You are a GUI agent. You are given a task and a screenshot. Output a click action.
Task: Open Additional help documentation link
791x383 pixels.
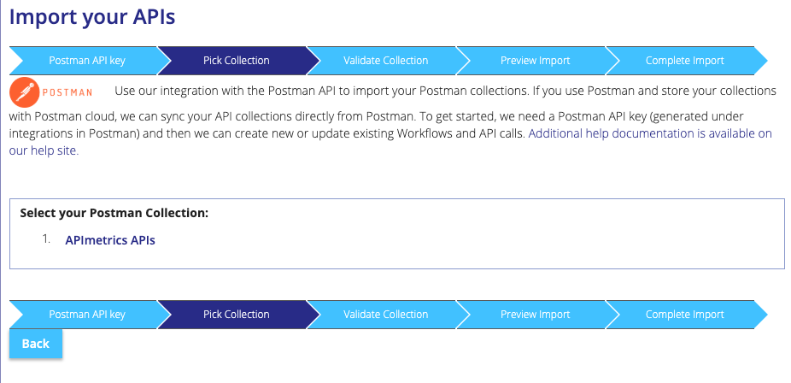[x=650, y=134]
